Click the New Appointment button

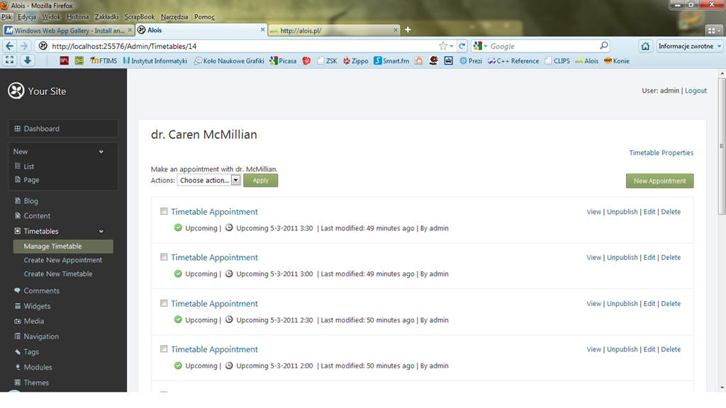659,181
